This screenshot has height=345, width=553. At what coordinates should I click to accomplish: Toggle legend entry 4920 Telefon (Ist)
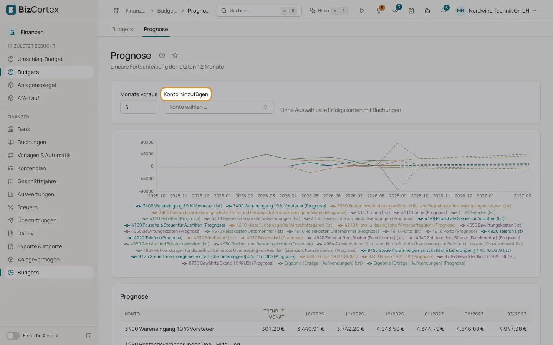[502, 231]
